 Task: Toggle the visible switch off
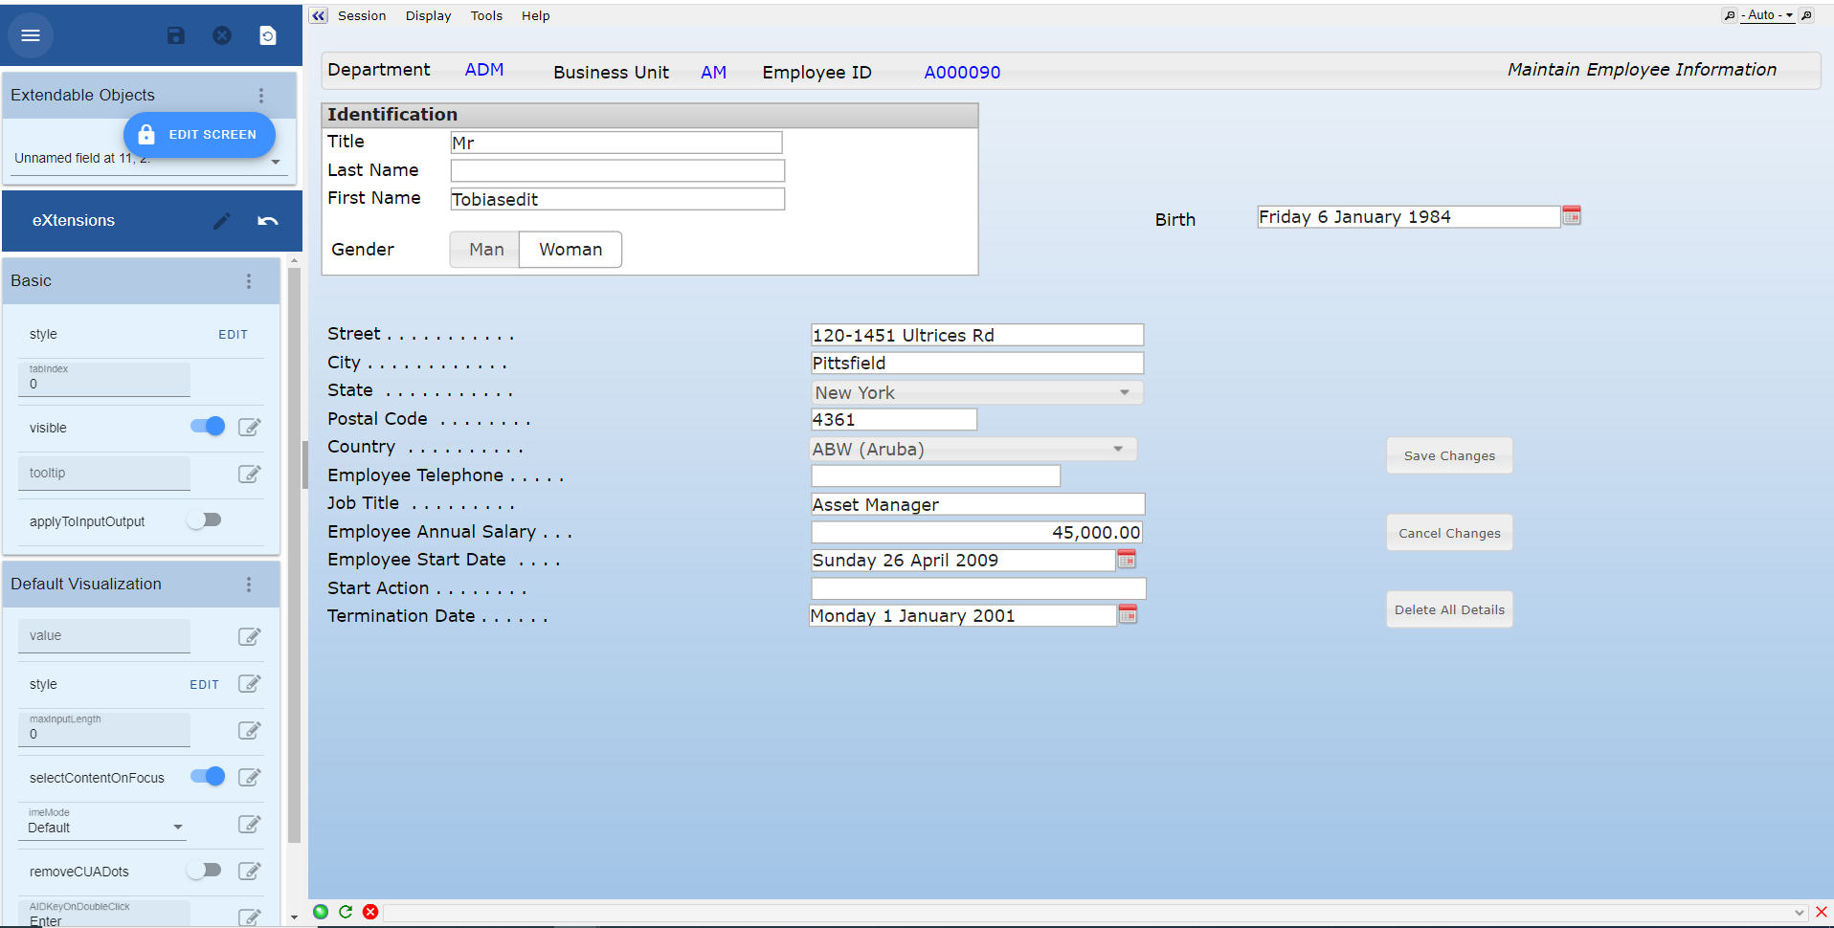[208, 427]
